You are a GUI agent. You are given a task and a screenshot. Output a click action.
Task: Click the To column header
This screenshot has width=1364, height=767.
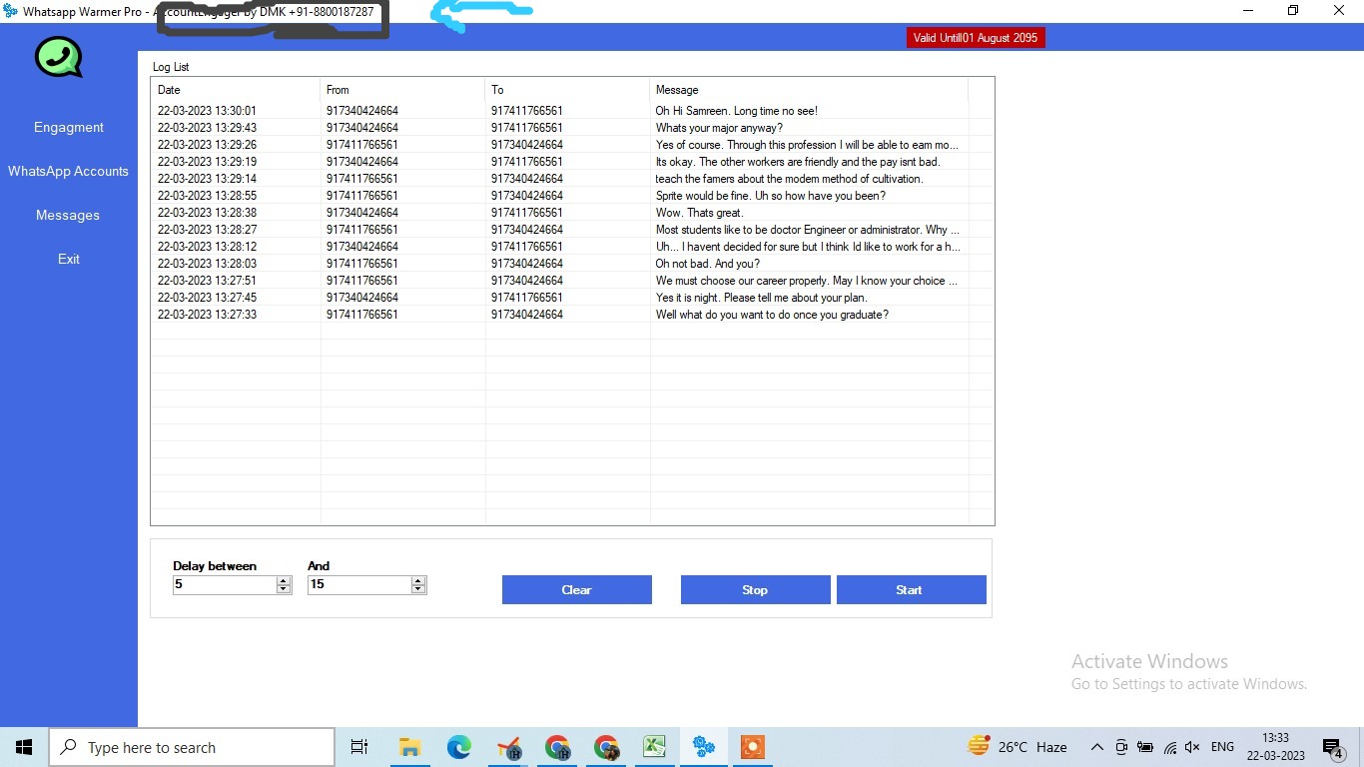point(567,90)
